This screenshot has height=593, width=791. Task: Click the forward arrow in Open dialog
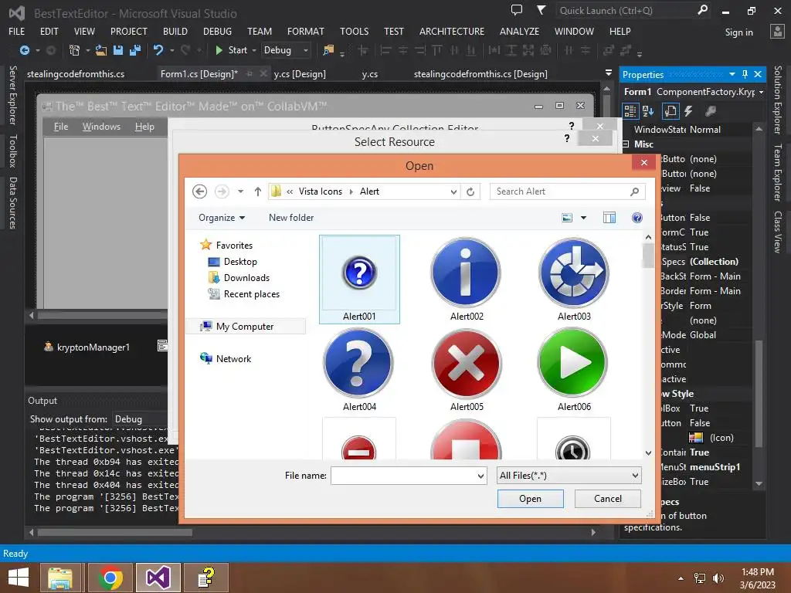222,191
